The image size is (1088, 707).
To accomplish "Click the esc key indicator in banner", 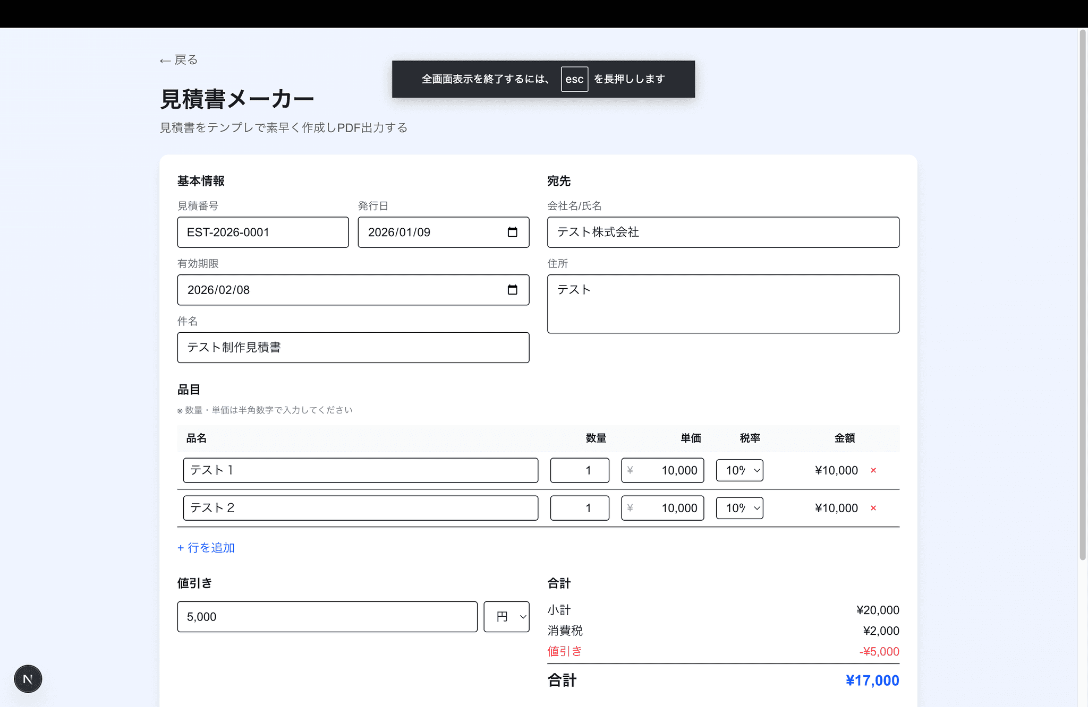I will point(574,79).
